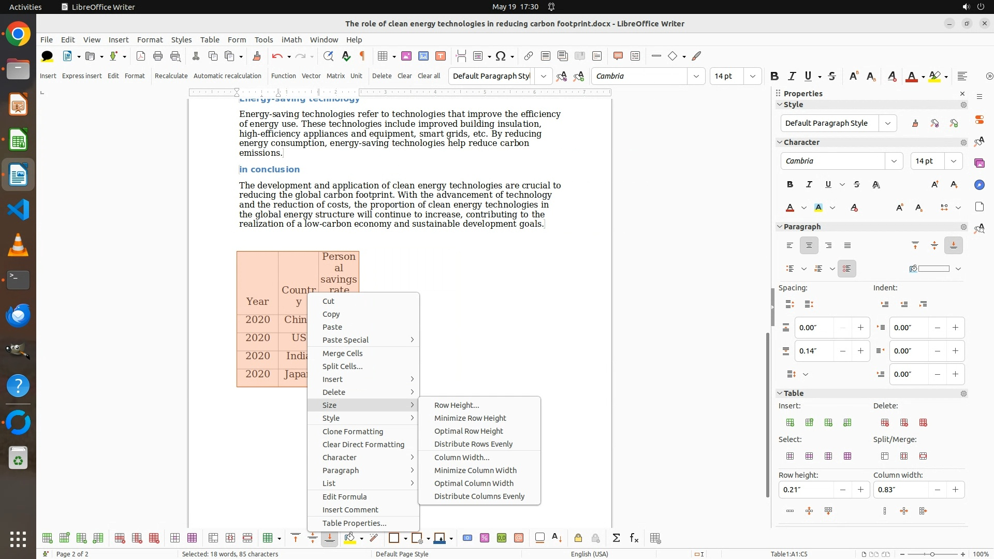
Task: Open the Navigator compass icon in sidebar
Action: [979, 185]
